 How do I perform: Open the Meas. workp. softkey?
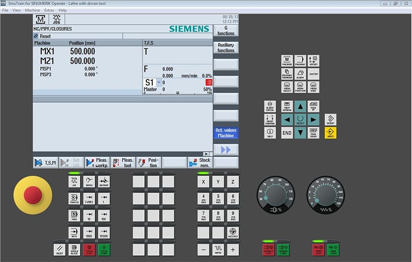pos(97,163)
